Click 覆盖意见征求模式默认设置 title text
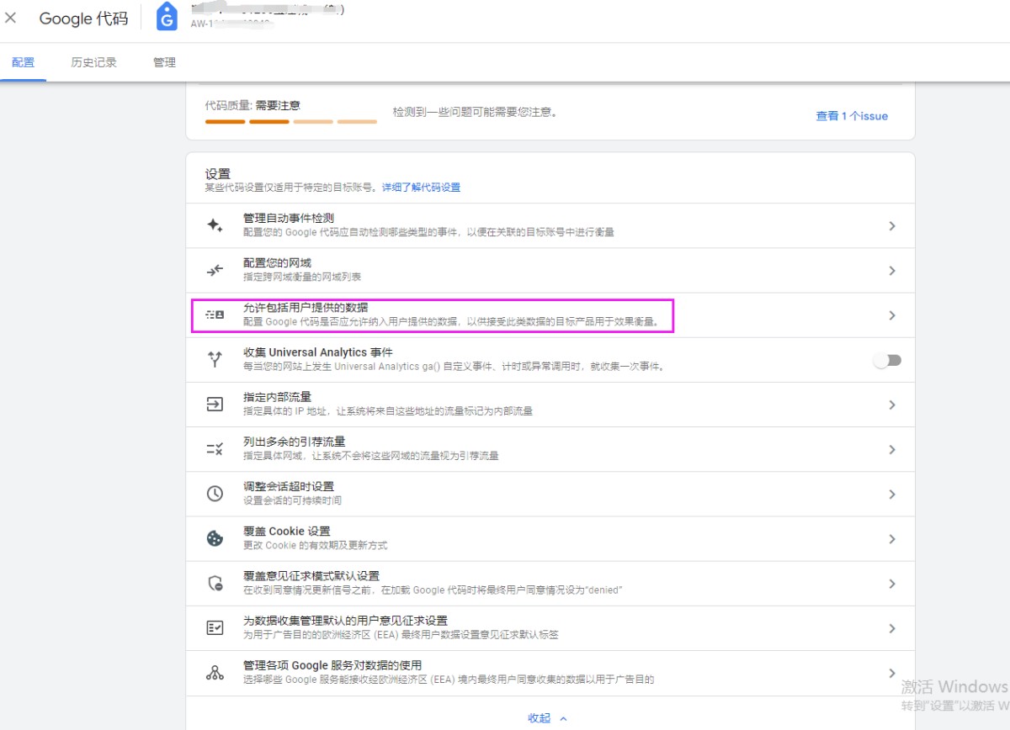The height and width of the screenshot is (730, 1010). [x=311, y=576]
